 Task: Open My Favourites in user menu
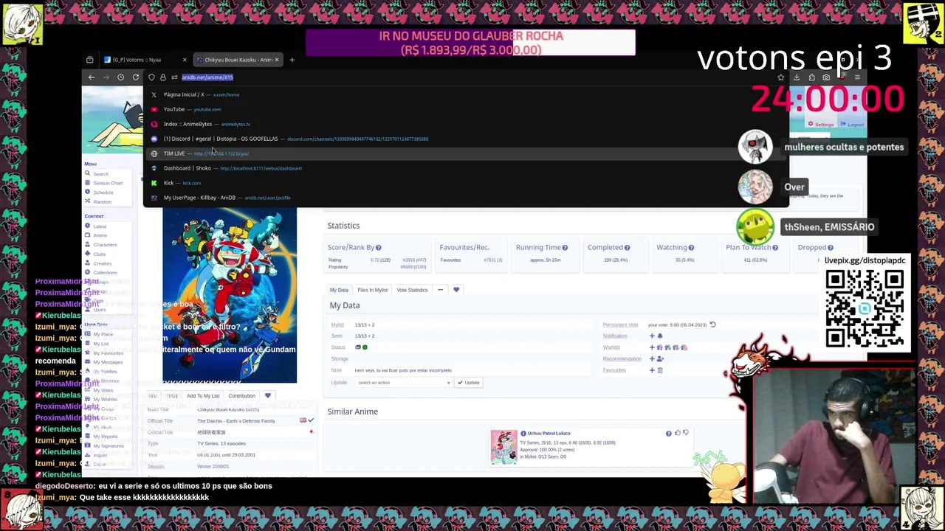(108, 353)
